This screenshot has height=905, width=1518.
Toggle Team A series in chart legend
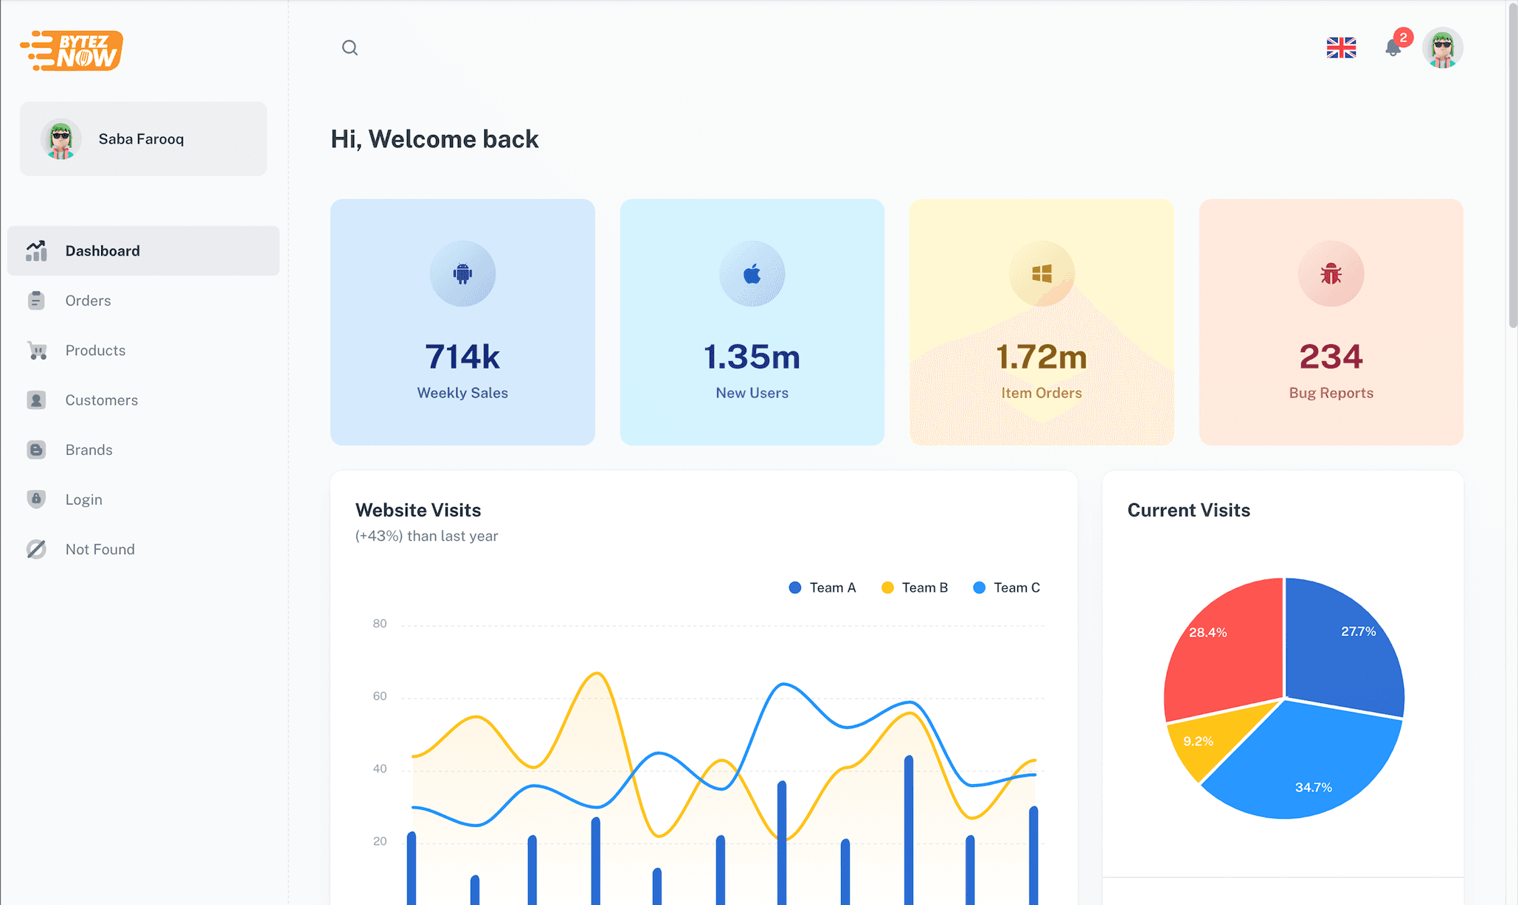coord(822,587)
